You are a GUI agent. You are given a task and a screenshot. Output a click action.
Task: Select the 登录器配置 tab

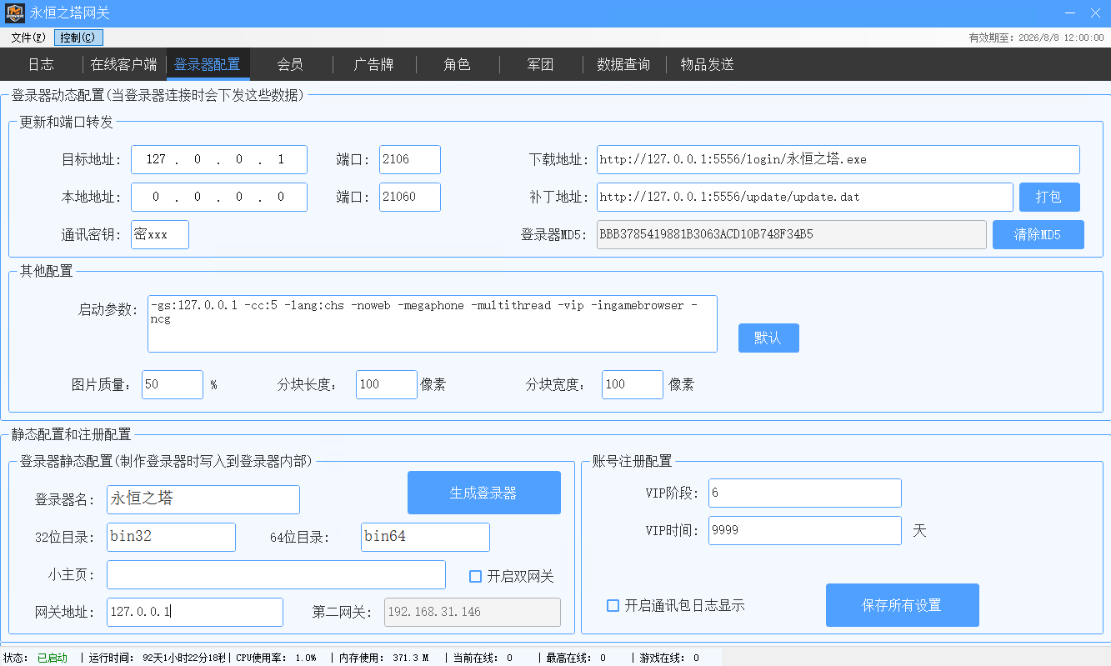[x=207, y=64]
